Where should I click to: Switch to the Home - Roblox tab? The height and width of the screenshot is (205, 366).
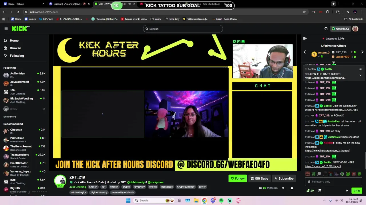[x=24, y=4]
